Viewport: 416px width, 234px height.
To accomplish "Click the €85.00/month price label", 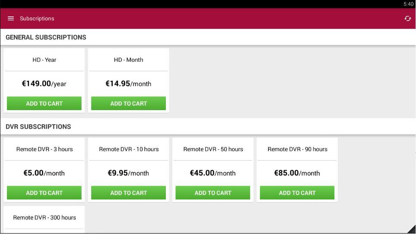I will pyautogui.click(x=297, y=173).
